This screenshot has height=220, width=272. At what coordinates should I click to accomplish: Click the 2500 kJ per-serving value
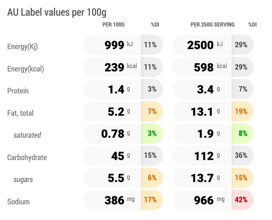pyautogui.click(x=201, y=45)
